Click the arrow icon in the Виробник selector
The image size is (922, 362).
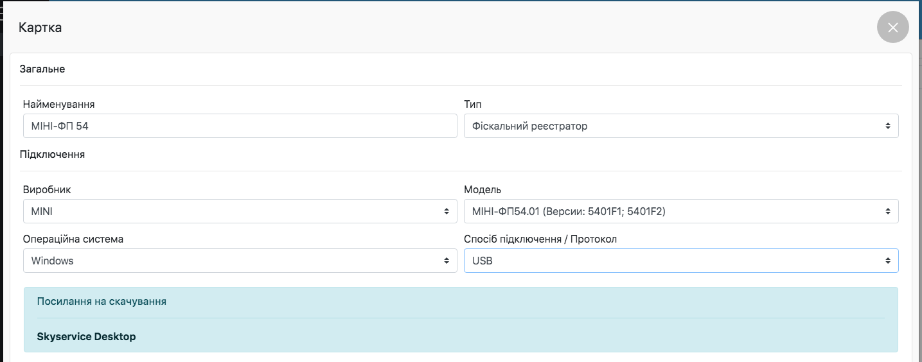point(446,211)
